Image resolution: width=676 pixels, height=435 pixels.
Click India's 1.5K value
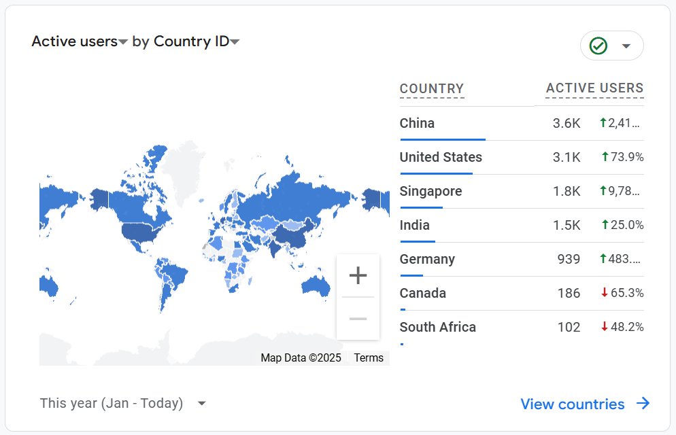tap(567, 225)
